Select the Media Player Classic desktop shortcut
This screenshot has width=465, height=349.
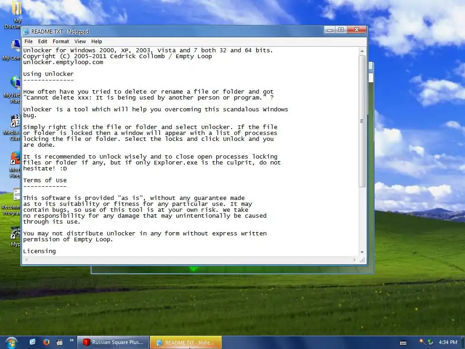(x=15, y=121)
